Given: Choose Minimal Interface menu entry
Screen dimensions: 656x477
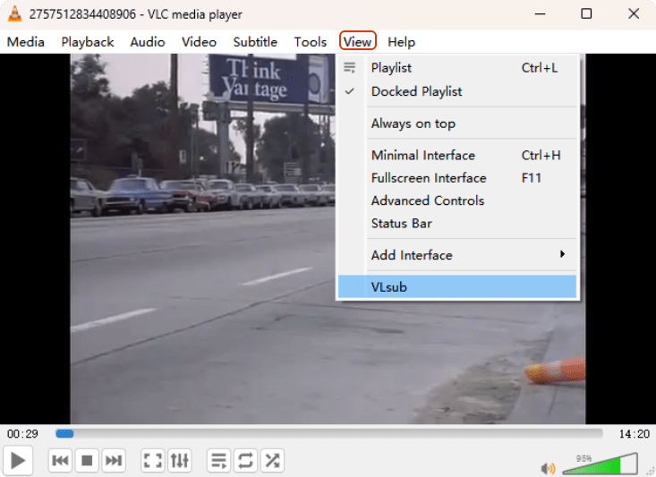Looking at the screenshot, I should tap(423, 156).
